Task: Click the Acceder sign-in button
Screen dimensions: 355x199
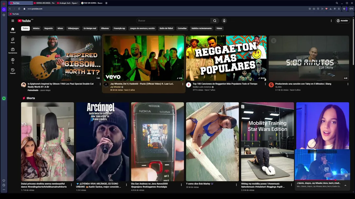Action: (x=342, y=21)
